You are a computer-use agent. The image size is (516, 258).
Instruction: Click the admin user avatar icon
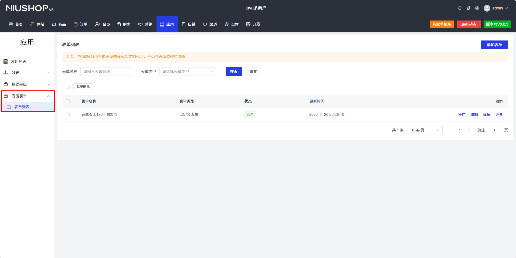[487, 8]
